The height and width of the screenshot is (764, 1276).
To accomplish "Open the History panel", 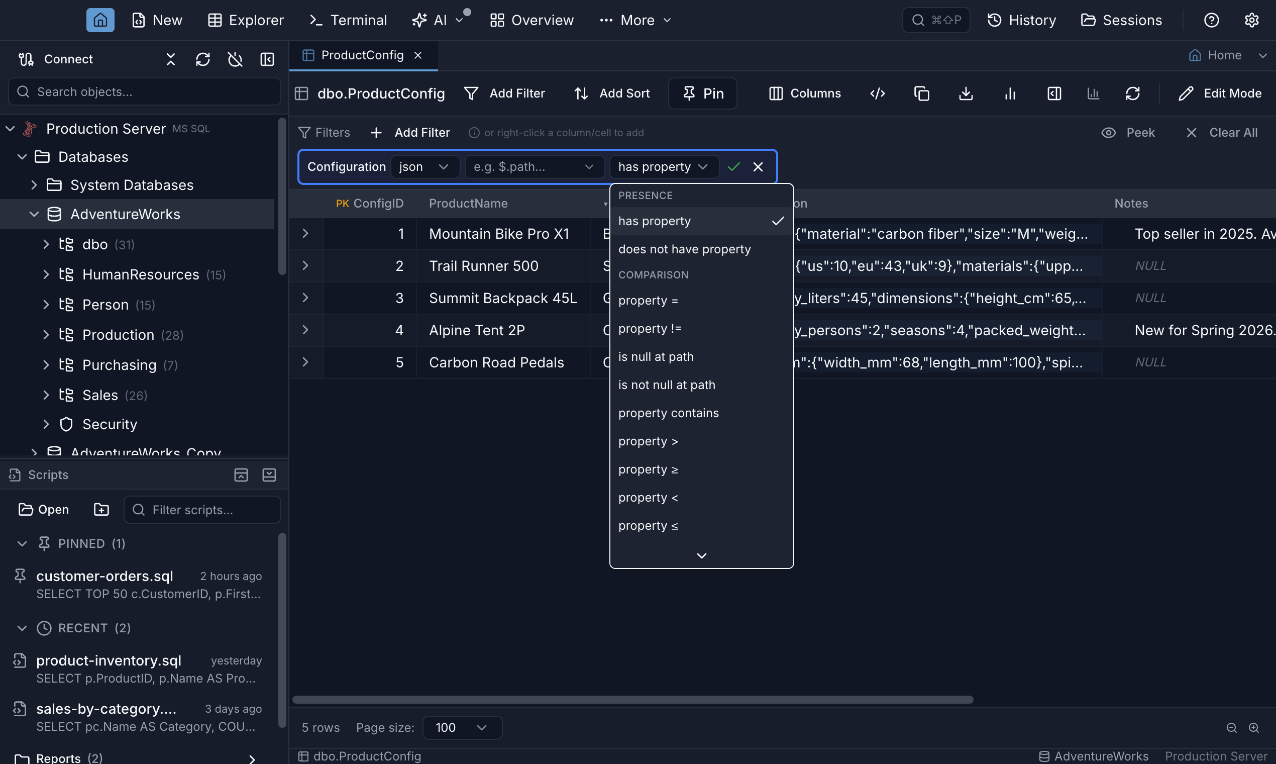I will pos(1022,20).
